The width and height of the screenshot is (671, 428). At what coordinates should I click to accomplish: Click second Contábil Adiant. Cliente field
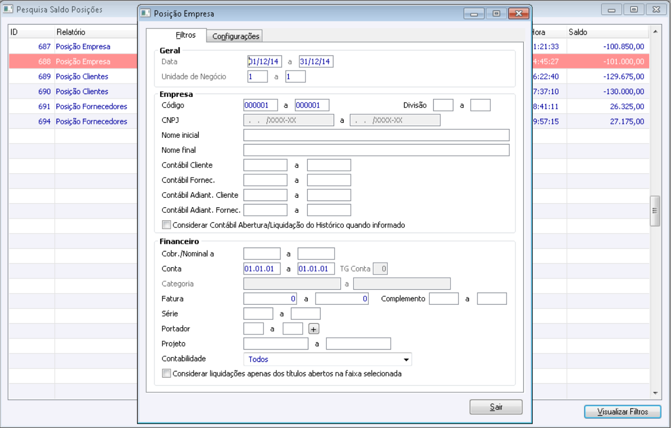pos(329,196)
